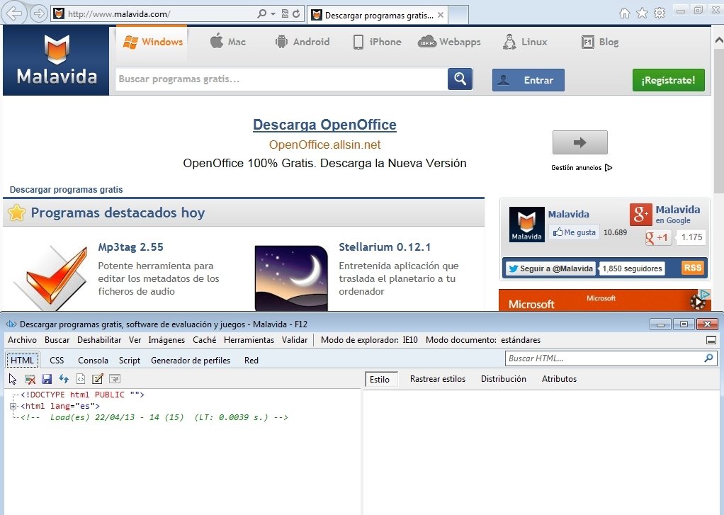The height and width of the screenshot is (515, 724).
Task: Click the address bar search magnifier
Action: click(x=262, y=14)
